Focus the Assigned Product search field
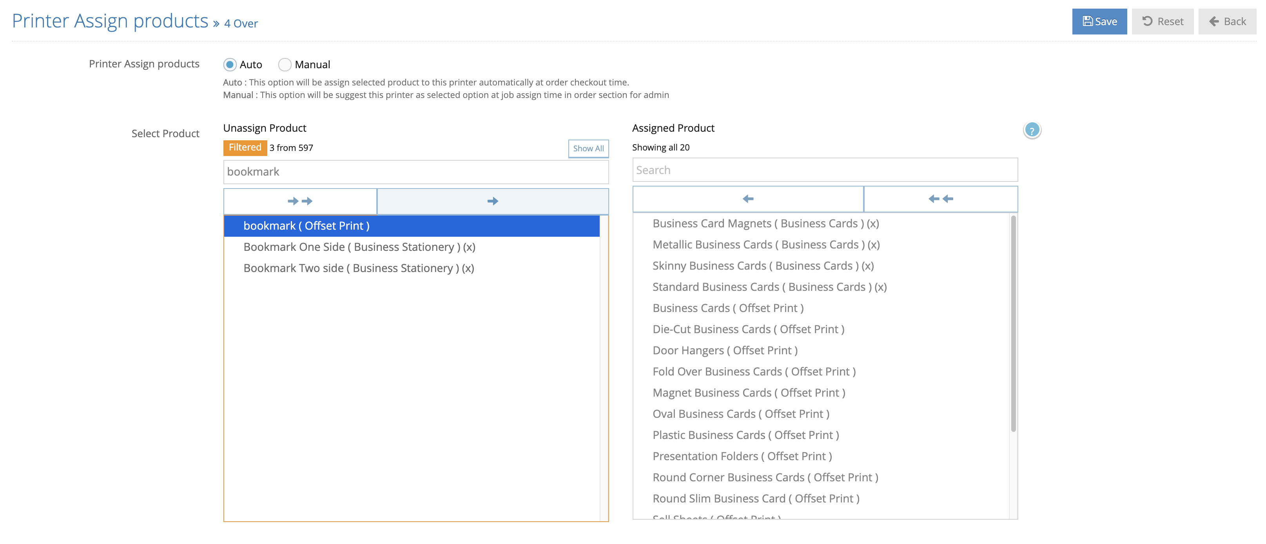The image size is (1266, 544). [824, 170]
